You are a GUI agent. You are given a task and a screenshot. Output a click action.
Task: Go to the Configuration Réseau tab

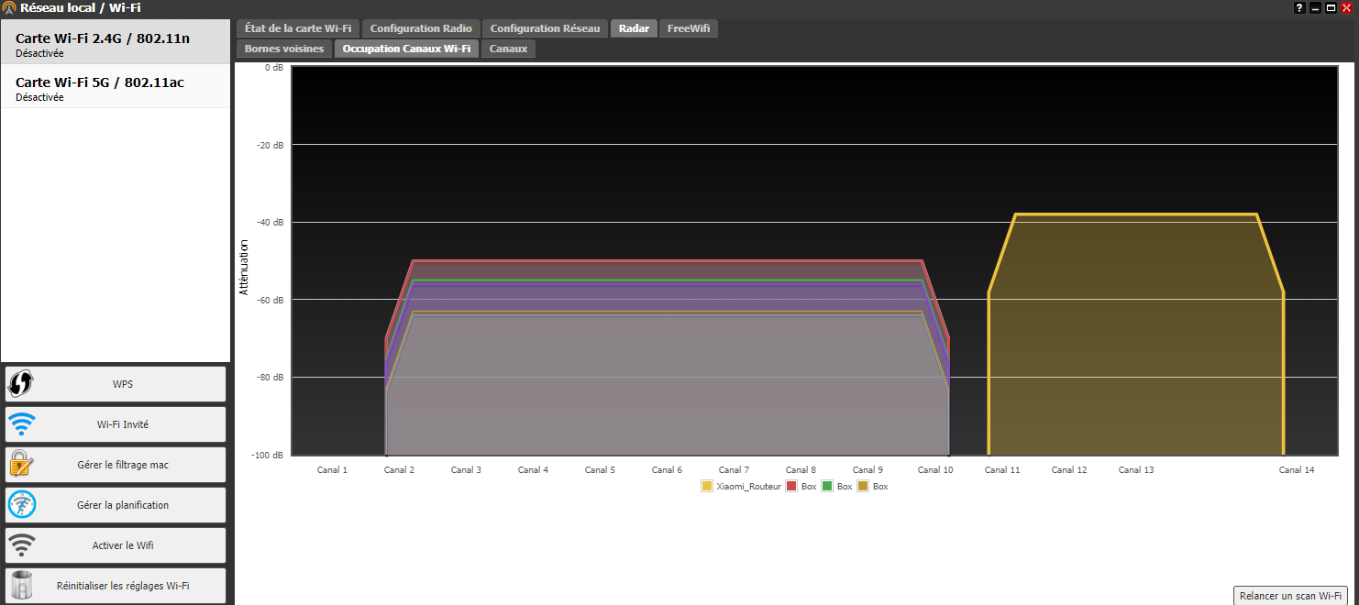545,28
